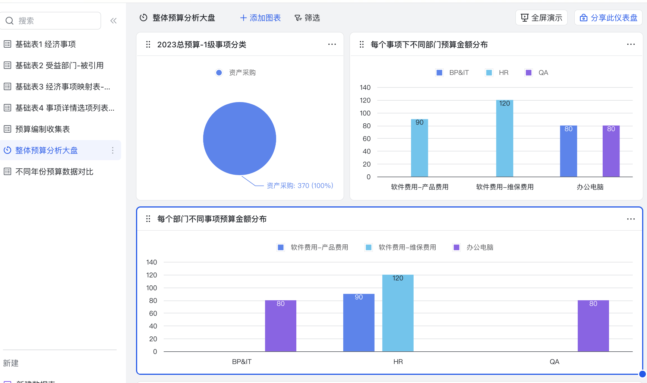Screen dimensions: 647x383
Task: Click table icon beside 不同年份预算数据对比
Action: pyautogui.click(x=7, y=171)
